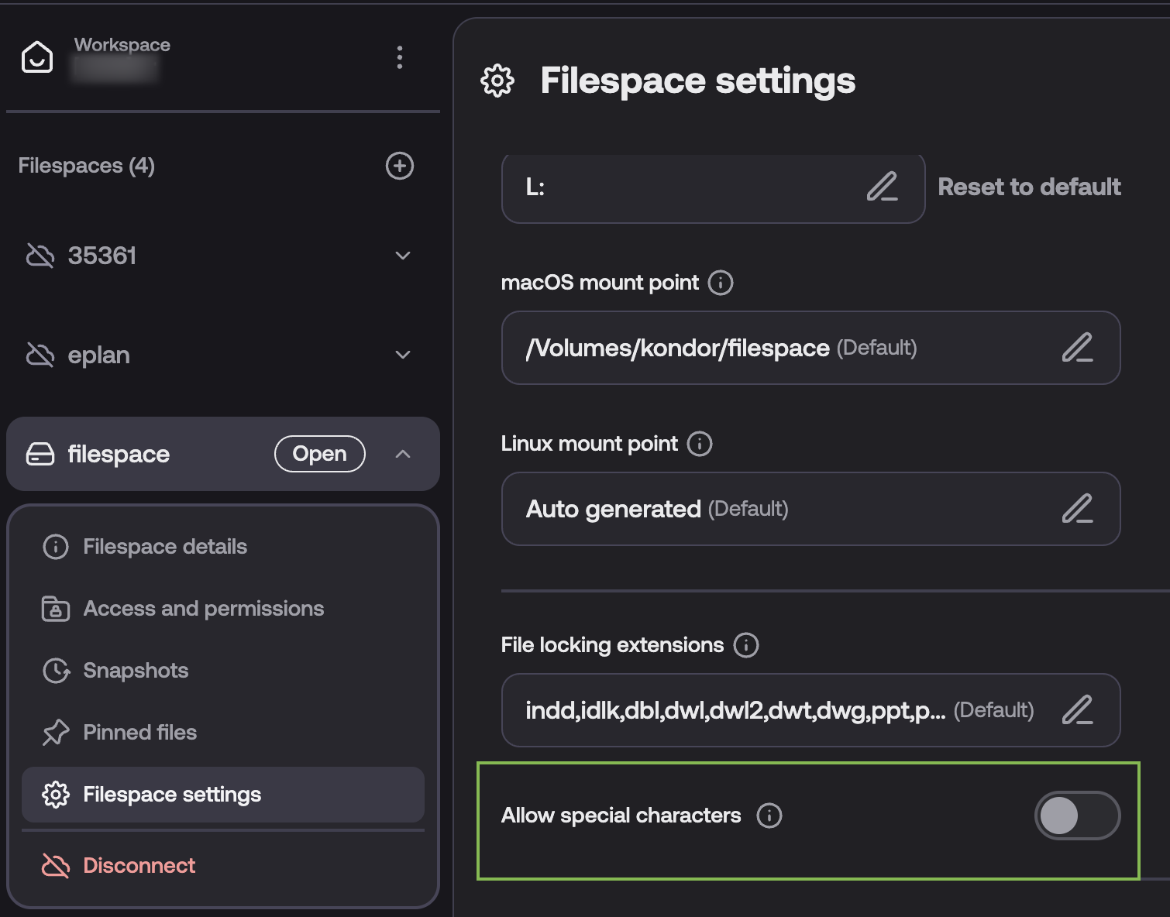
Task: Click the Open button on filespace
Action: tap(320, 454)
